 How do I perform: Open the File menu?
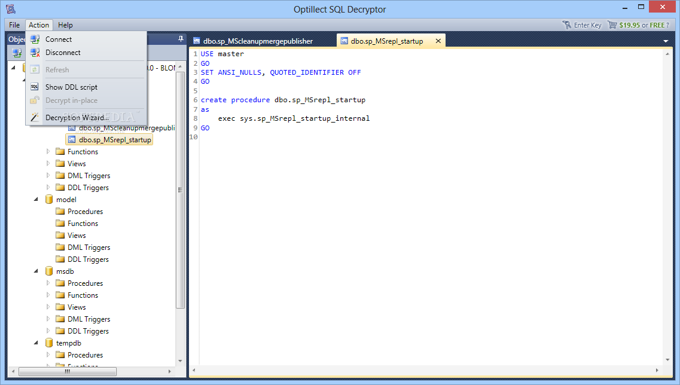coord(14,25)
